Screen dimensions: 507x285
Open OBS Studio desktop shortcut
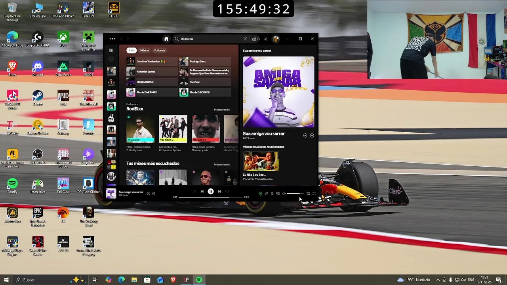coord(38,156)
